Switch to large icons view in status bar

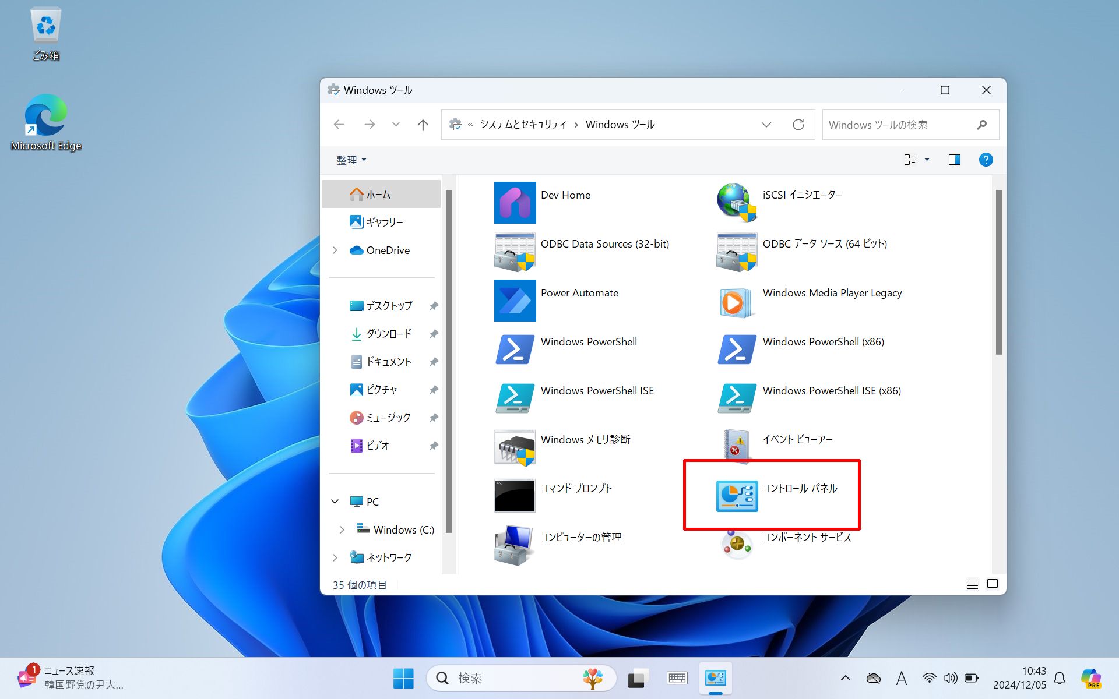tap(993, 584)
